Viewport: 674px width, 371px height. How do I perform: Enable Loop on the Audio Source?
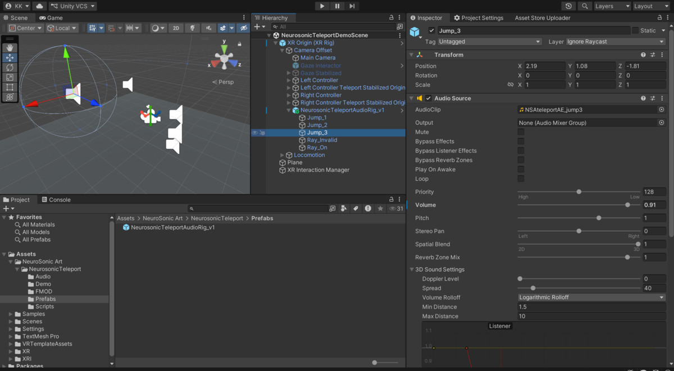coord(521,178)
